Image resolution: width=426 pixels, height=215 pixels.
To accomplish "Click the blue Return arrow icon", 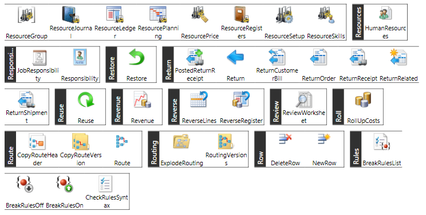I will [x=235, y=57].
